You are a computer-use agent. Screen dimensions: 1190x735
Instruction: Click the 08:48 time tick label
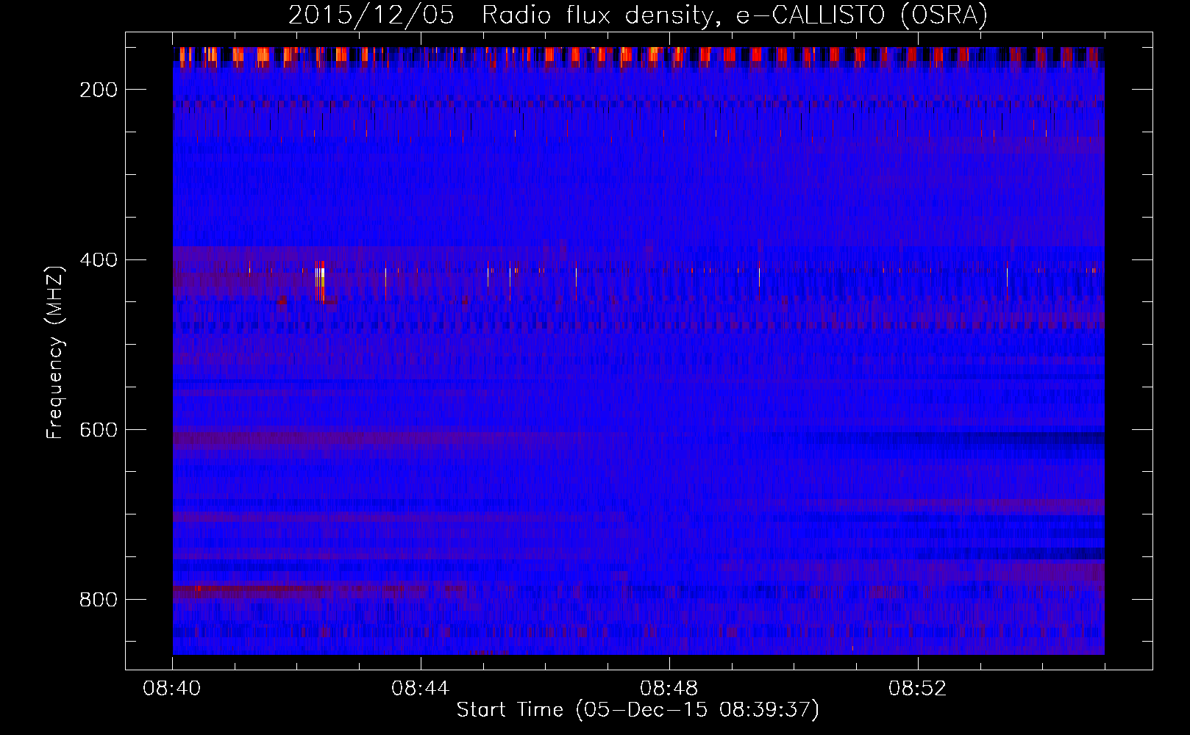(x=669, y=689)
